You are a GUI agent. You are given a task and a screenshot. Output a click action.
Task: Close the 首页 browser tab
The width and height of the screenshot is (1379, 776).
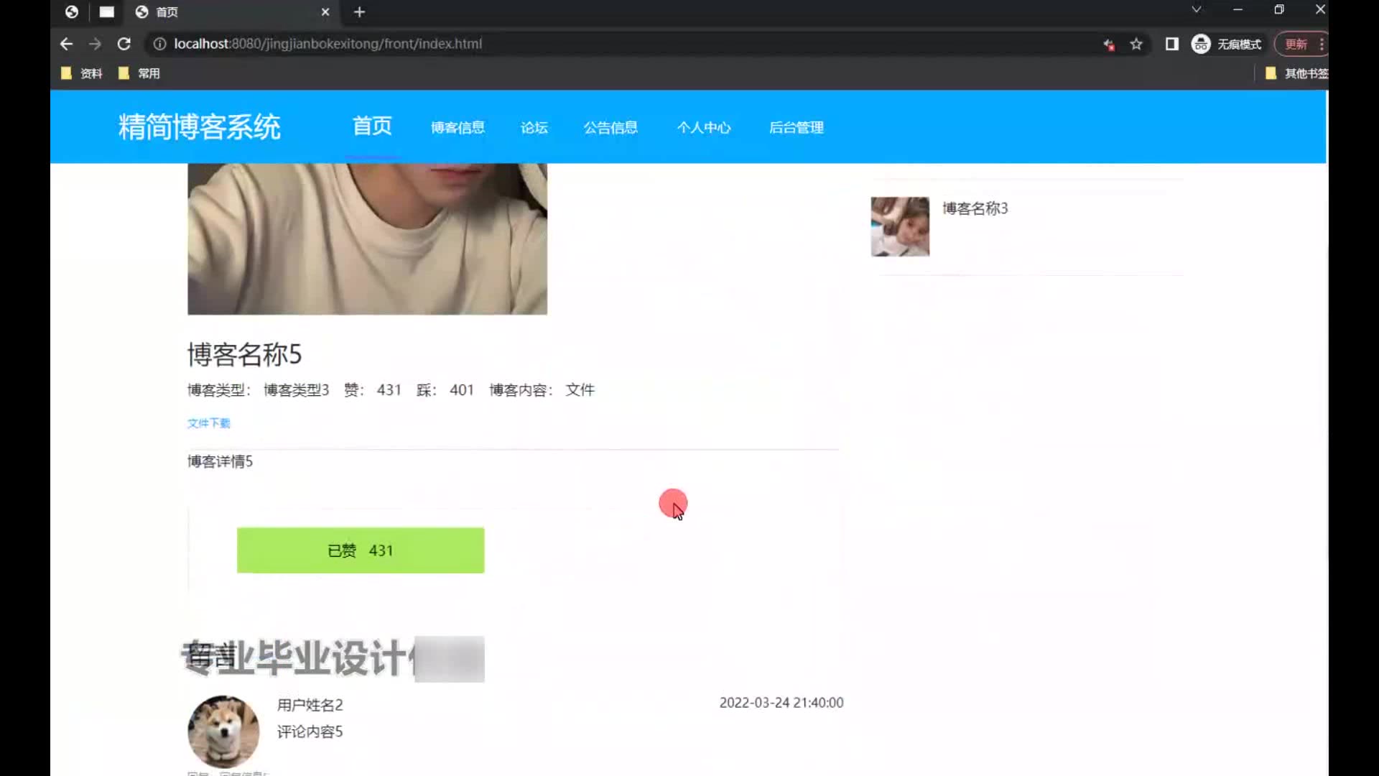325,11
